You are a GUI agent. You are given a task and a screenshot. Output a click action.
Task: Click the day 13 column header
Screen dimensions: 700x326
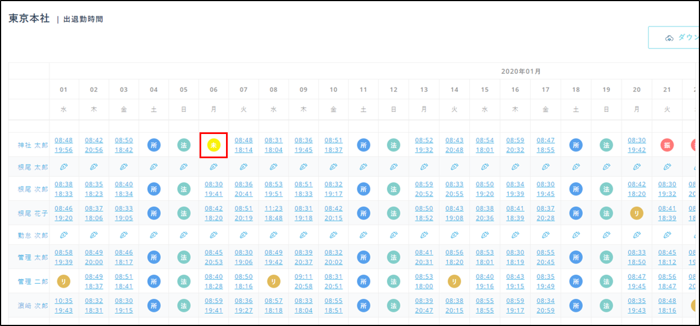(x=424, y=90)
